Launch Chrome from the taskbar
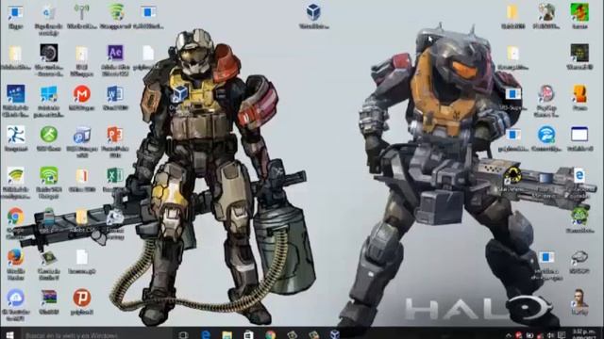The height and width of the screenshot is (339, 604). (x=270, y=334)
